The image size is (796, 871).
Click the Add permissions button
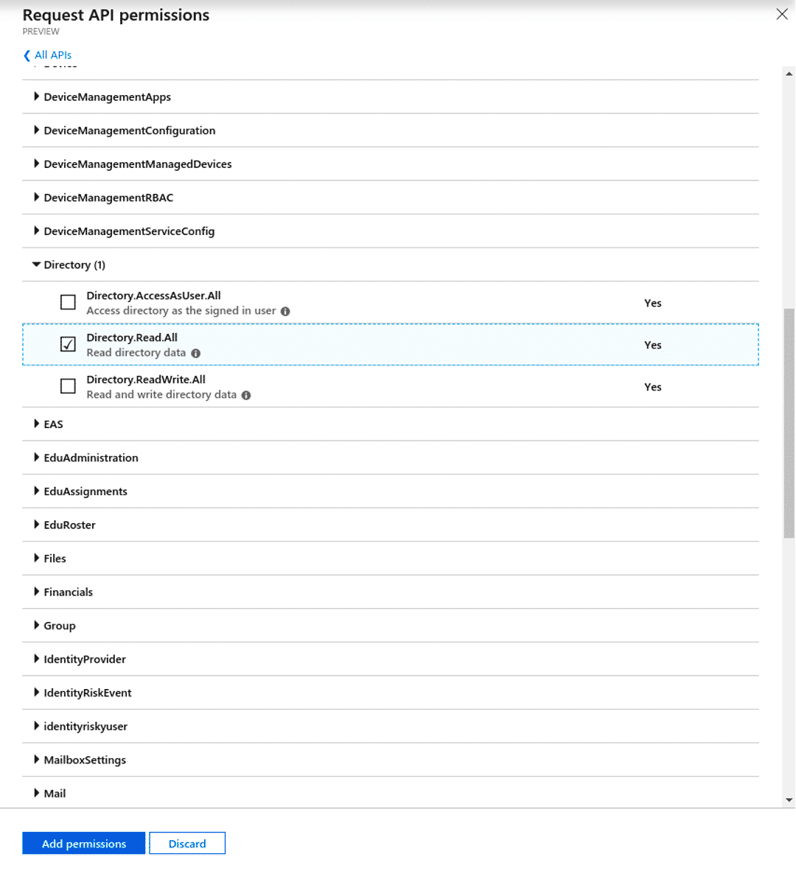point(84,844)
